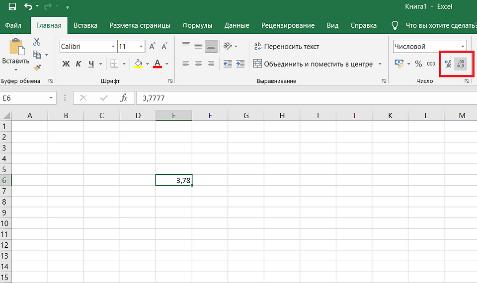Open the Формулы ribbon tab
The height and width of the screenshot is (283, 477).
(197, 25)
